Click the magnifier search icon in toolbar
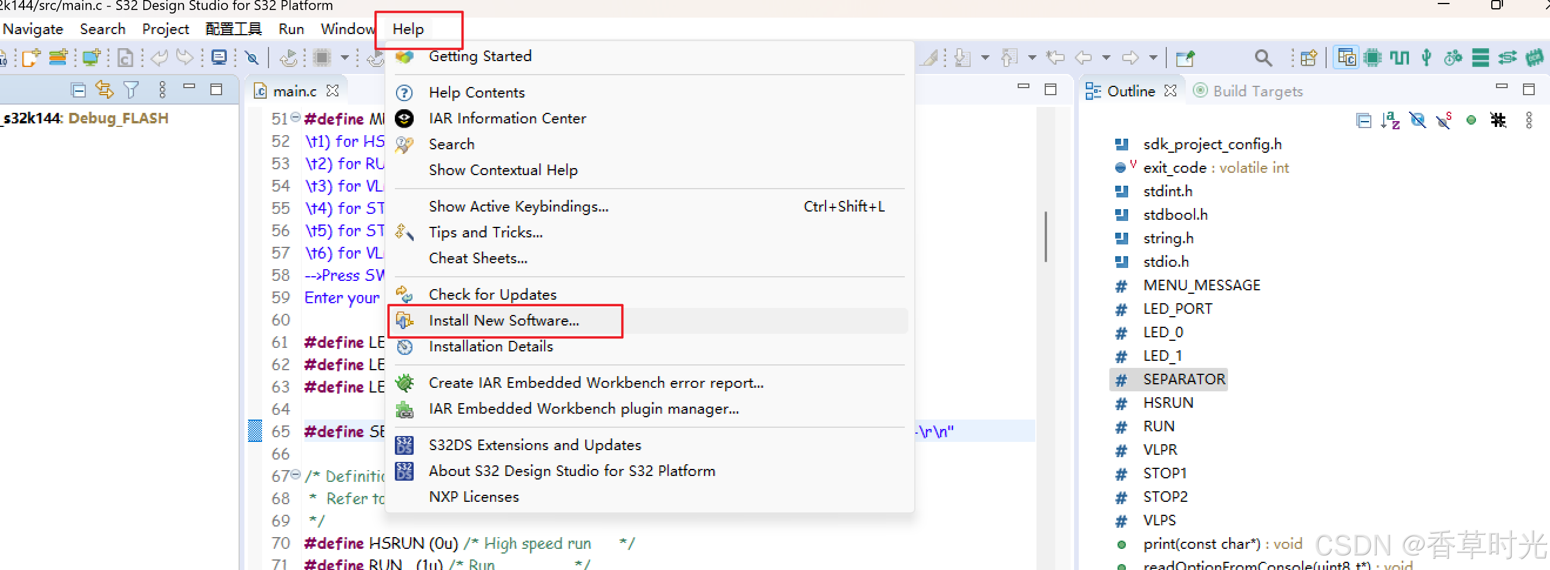The height and width of the screenshot is (570, 1550). point(1263,58)
